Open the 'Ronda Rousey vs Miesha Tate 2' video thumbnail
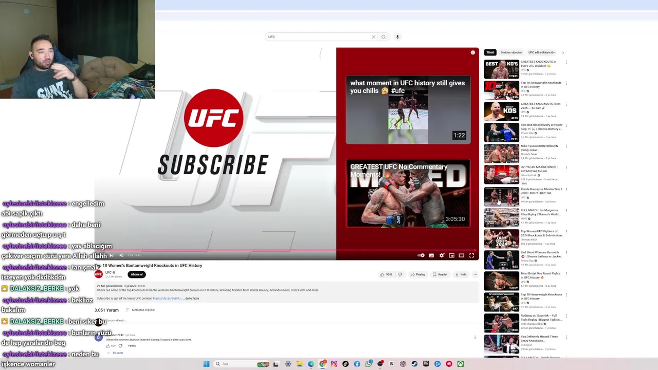Screen dimensions: 658x370 [x=502, y=196]
